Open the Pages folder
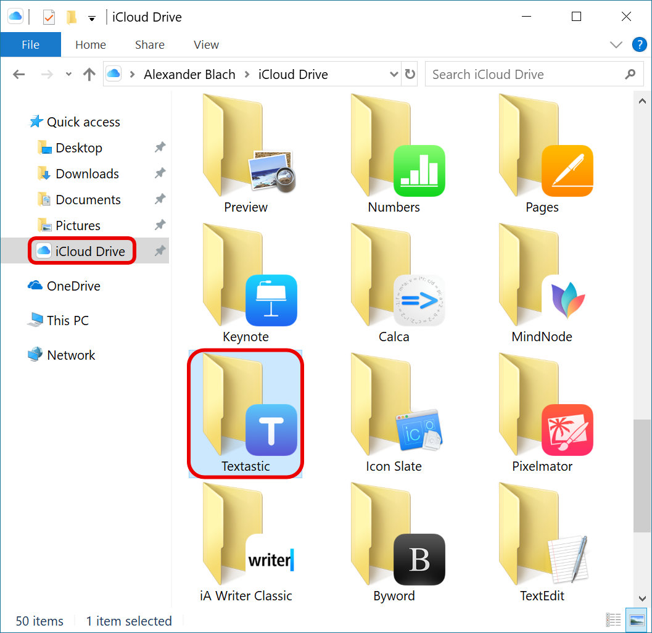Viewport: 652px width, 633px height. tap(542, 154)
